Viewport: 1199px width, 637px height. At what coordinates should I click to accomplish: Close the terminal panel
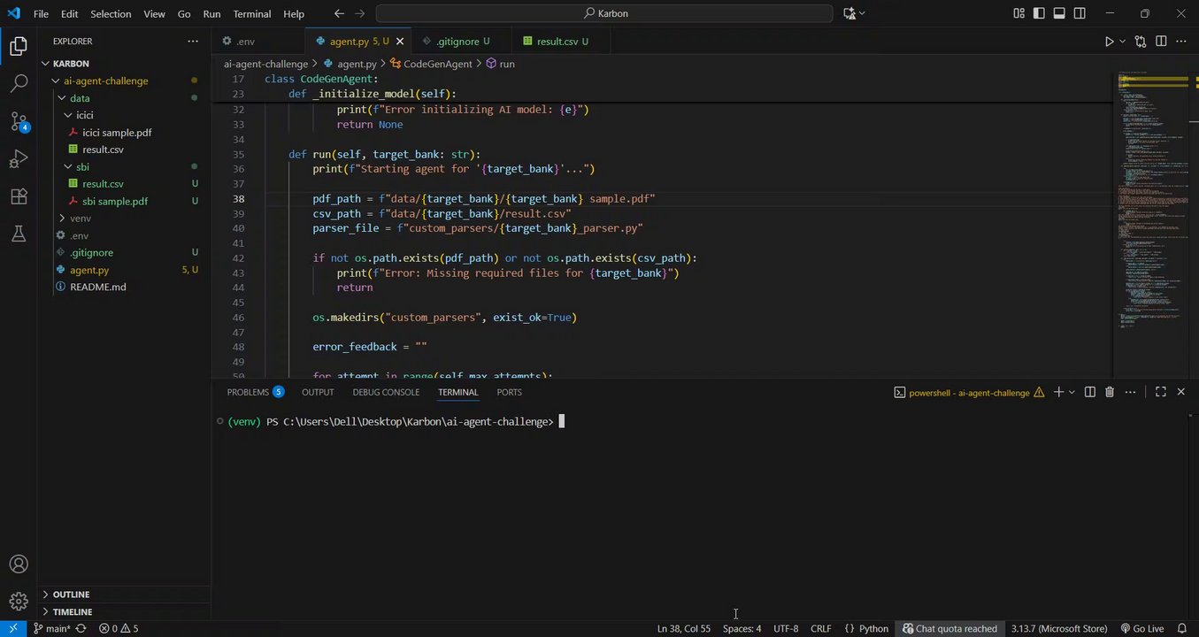coord(1180,392)
